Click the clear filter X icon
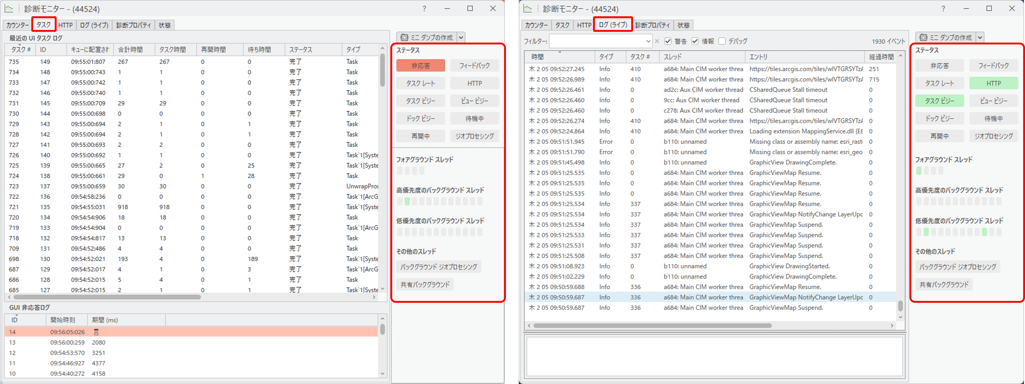The width and height of the screenshot is (1025, 384). pos(657,41)
